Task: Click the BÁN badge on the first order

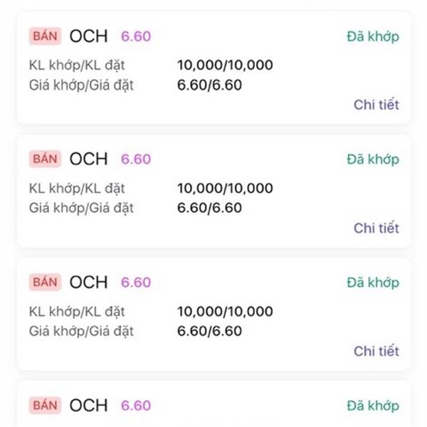Action: pyautogui.click(x=45, y=36)
